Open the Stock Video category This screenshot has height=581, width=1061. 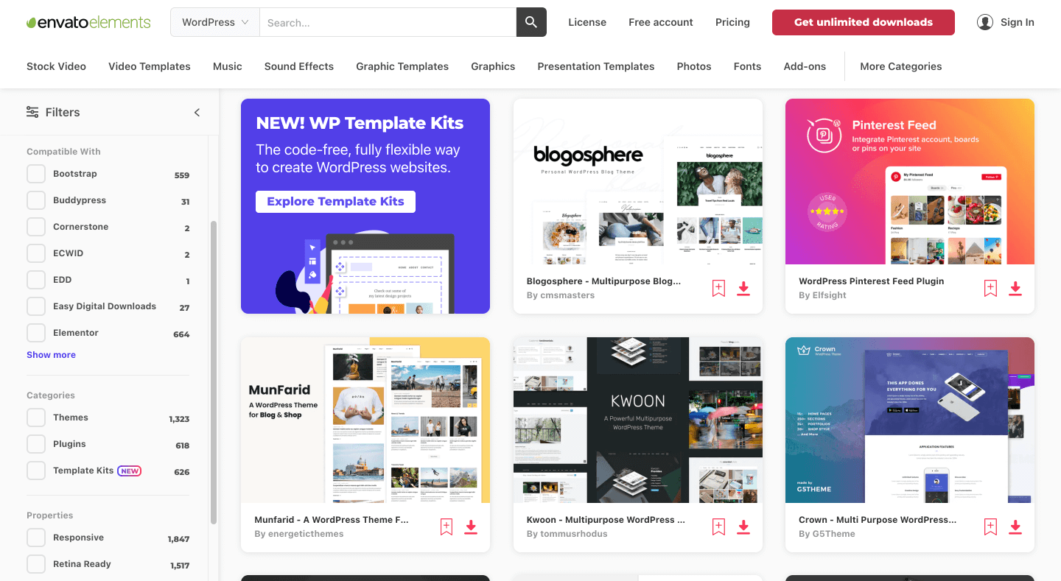tap(56, 66)
